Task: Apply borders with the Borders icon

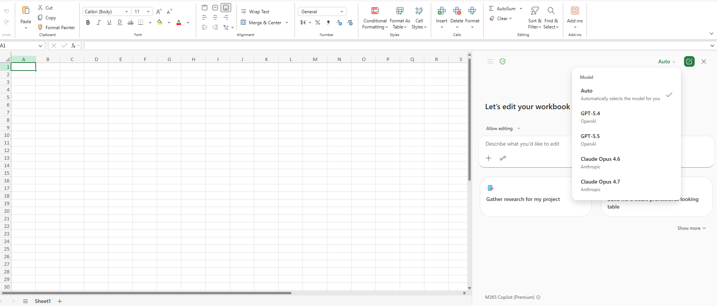Action: (141, 22)
